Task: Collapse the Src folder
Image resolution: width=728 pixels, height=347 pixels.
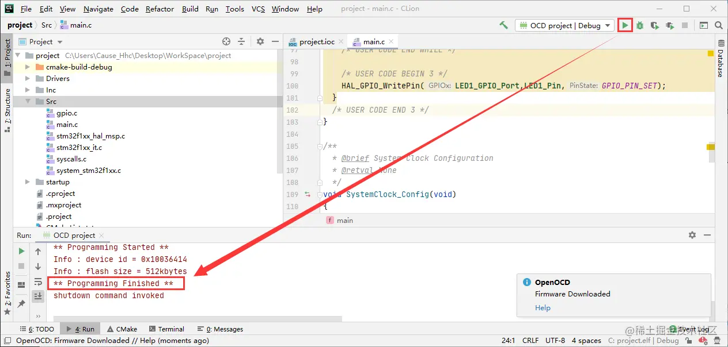Action: (28, 101)
